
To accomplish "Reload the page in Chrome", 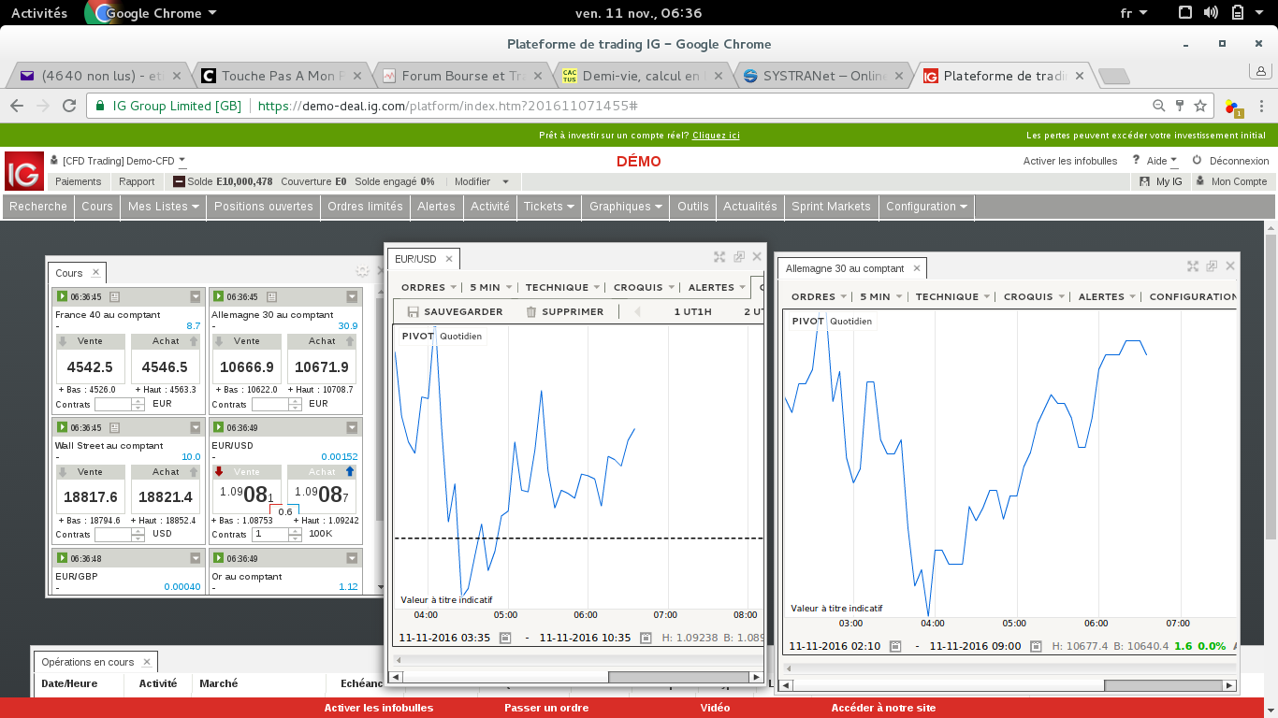I will pos(69,106).
